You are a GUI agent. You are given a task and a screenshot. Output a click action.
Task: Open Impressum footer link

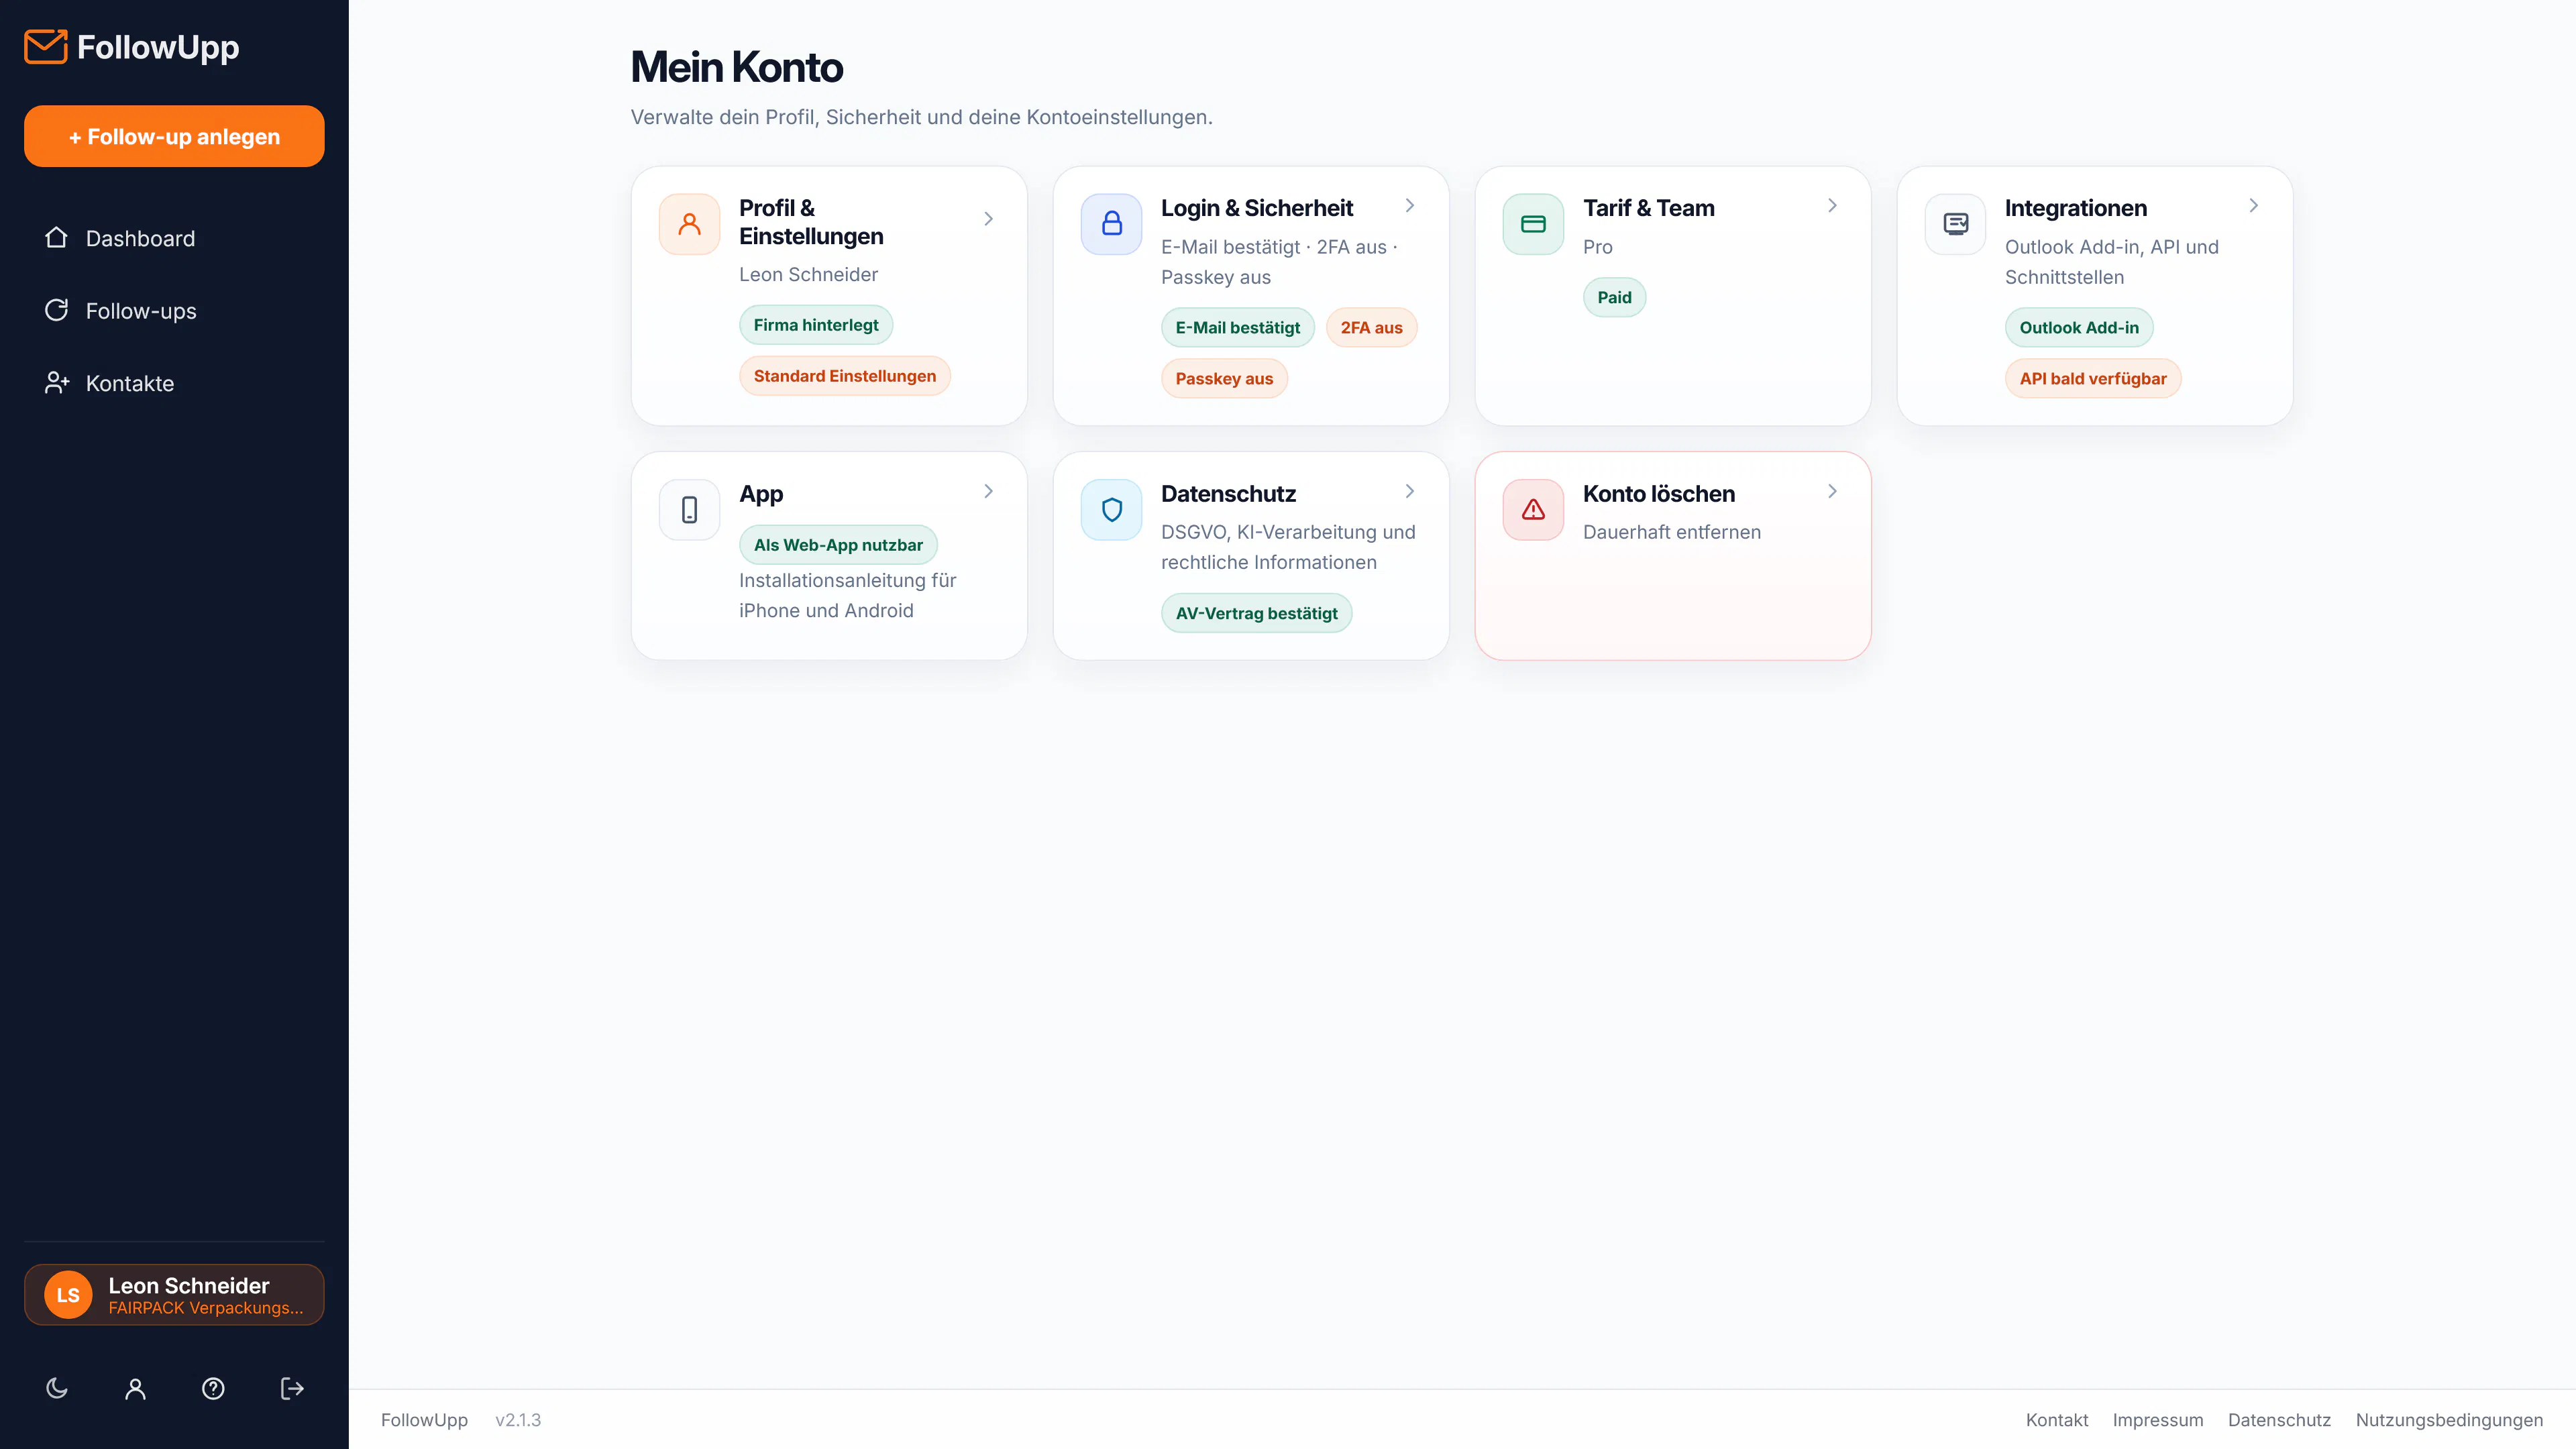(2157, 1420)
